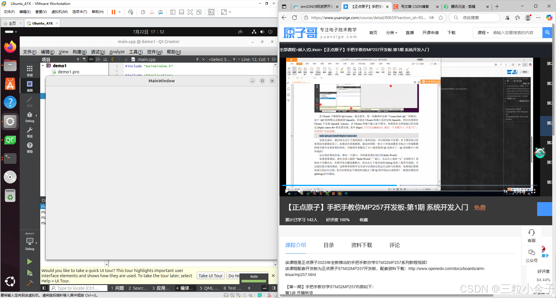Switch to Edit (编辑) mode in Qt Creator sidebar
Viewport: 556px width, 298px height.
30,86
